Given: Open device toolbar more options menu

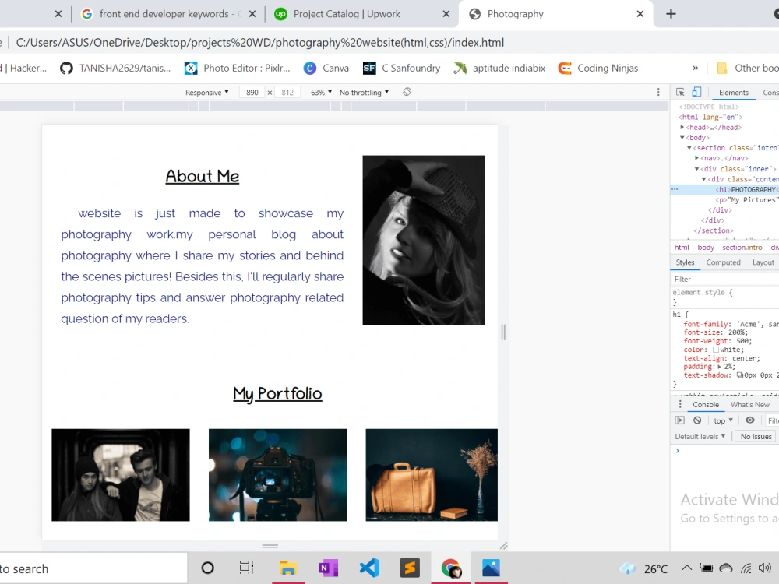Looking at the screenshot, I should tap(658, 93).
